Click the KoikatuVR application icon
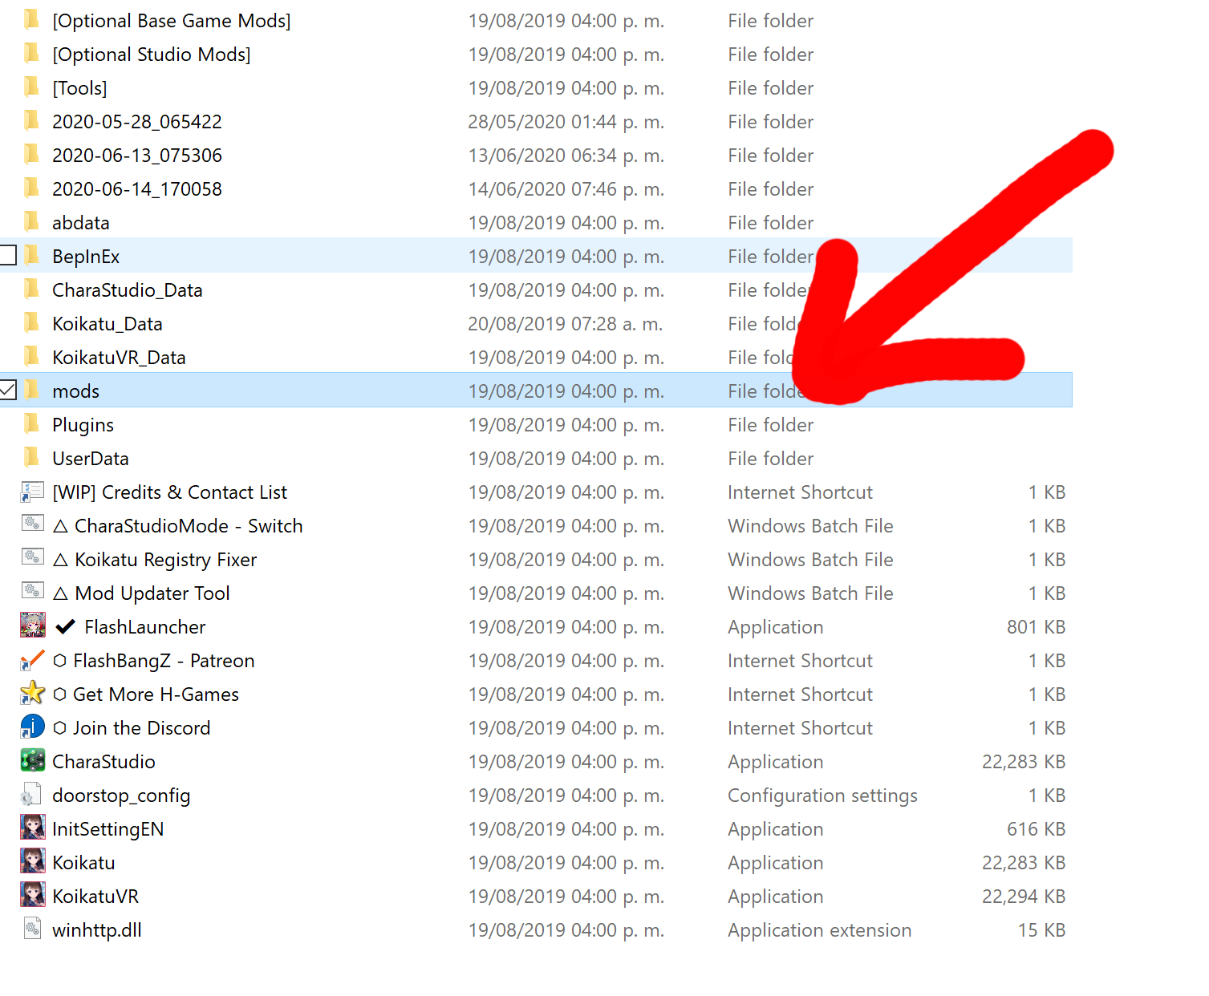 [32, 895]
